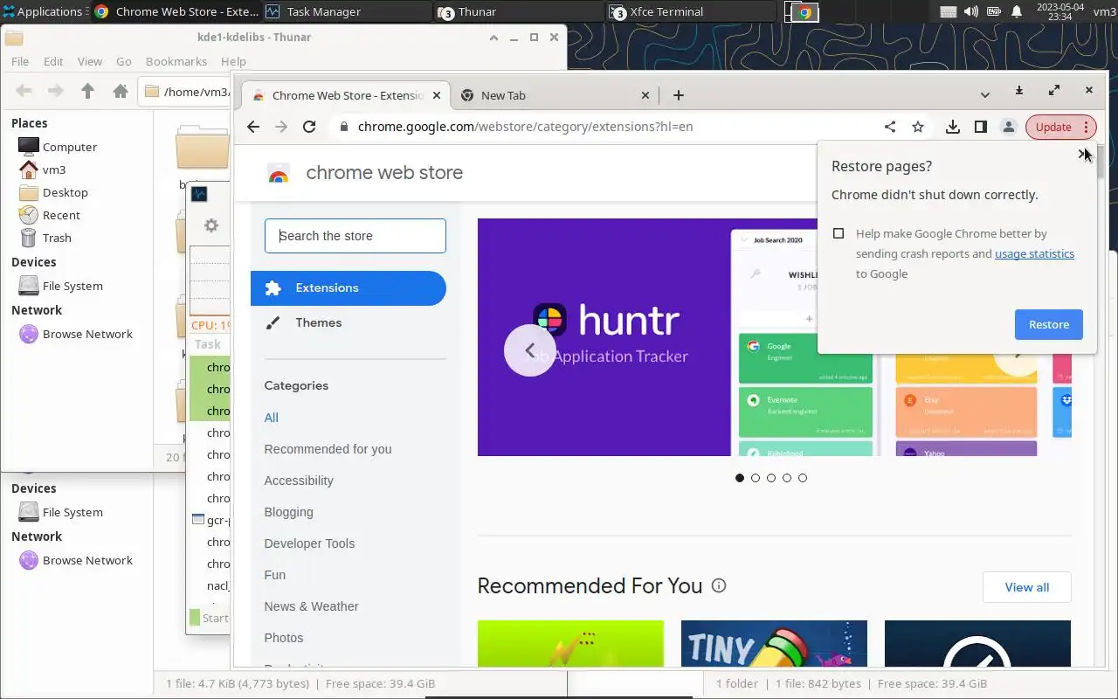Open Tiny extension thumbnail
The image size is (1118, 699).
tap(774, 643)
